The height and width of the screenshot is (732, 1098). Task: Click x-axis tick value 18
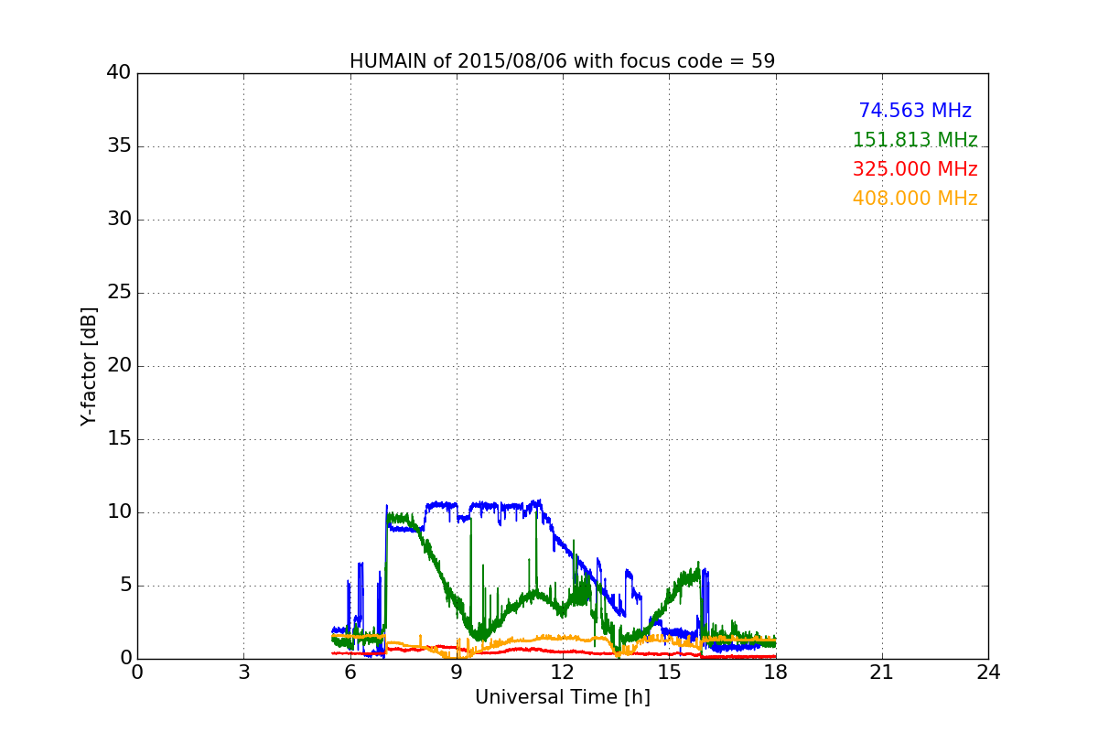[x=776, y=673]
